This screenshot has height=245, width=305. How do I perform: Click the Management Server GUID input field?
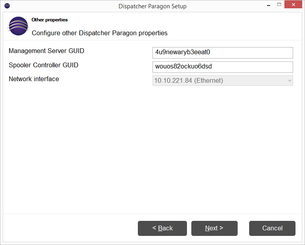click(x=223, y=53)
